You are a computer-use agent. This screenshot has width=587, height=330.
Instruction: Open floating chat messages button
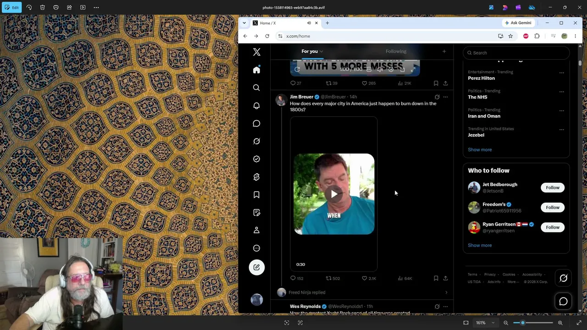[564, 301]
